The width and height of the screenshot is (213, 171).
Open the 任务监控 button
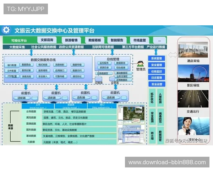157,71
